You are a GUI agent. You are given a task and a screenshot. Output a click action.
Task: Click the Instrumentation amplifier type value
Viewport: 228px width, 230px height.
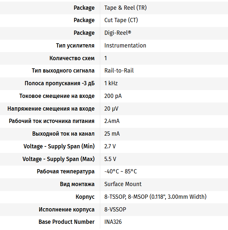pos(125,46)
